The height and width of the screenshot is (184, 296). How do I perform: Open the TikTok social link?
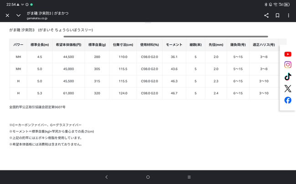[x=288, y=77]
